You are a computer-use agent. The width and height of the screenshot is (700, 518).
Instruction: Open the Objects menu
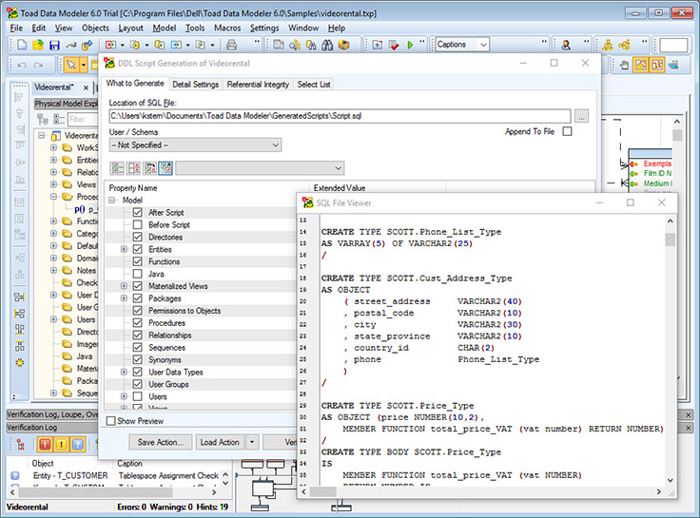(x=95, y=29)
